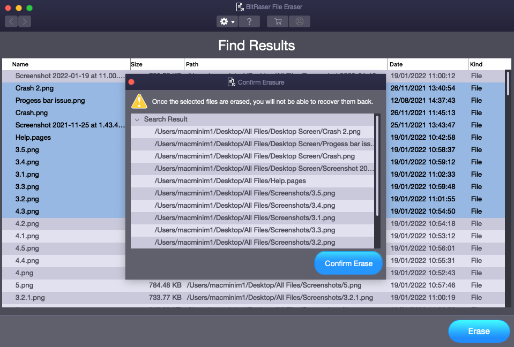This screenshot has width=514, height=347.
Task: Select 4.png in the Name column
Action: tap(24, 273)
